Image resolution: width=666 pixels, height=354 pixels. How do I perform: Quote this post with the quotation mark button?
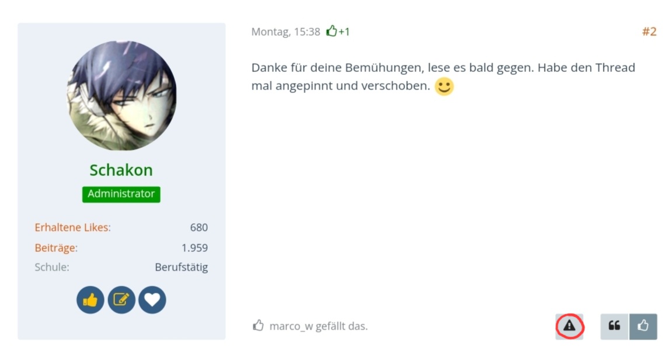click(614, 326)
